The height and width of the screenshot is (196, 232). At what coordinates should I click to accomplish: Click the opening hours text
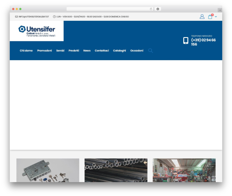point(93,17)
